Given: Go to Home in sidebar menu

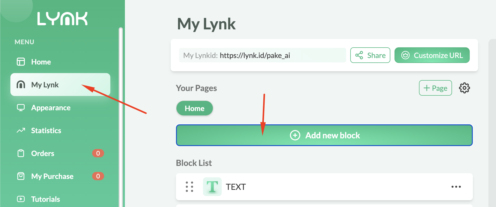Looking at the screenshot, I should [x=41, y=62].
